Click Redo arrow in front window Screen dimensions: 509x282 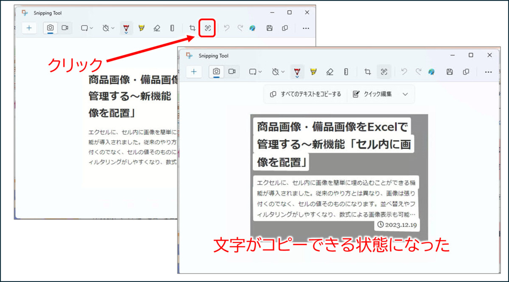[419, 72]
